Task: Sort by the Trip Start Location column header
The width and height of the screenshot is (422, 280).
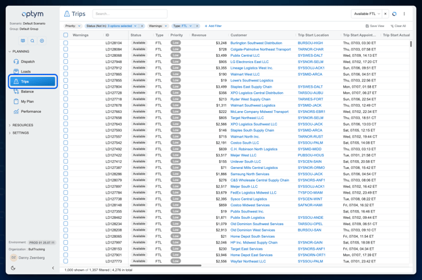Action: tap(313, 35)
